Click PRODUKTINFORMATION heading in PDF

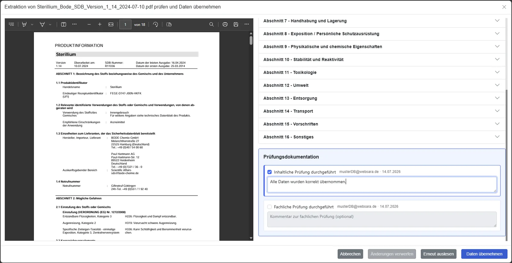pyautogui.click(x=79, y=45)
